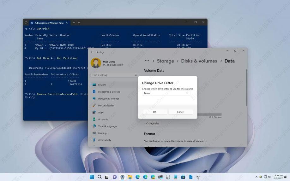This screenshot has height=181, width=290.
Task: Add a new terminal tab with plus button
Action: [74, 22]
